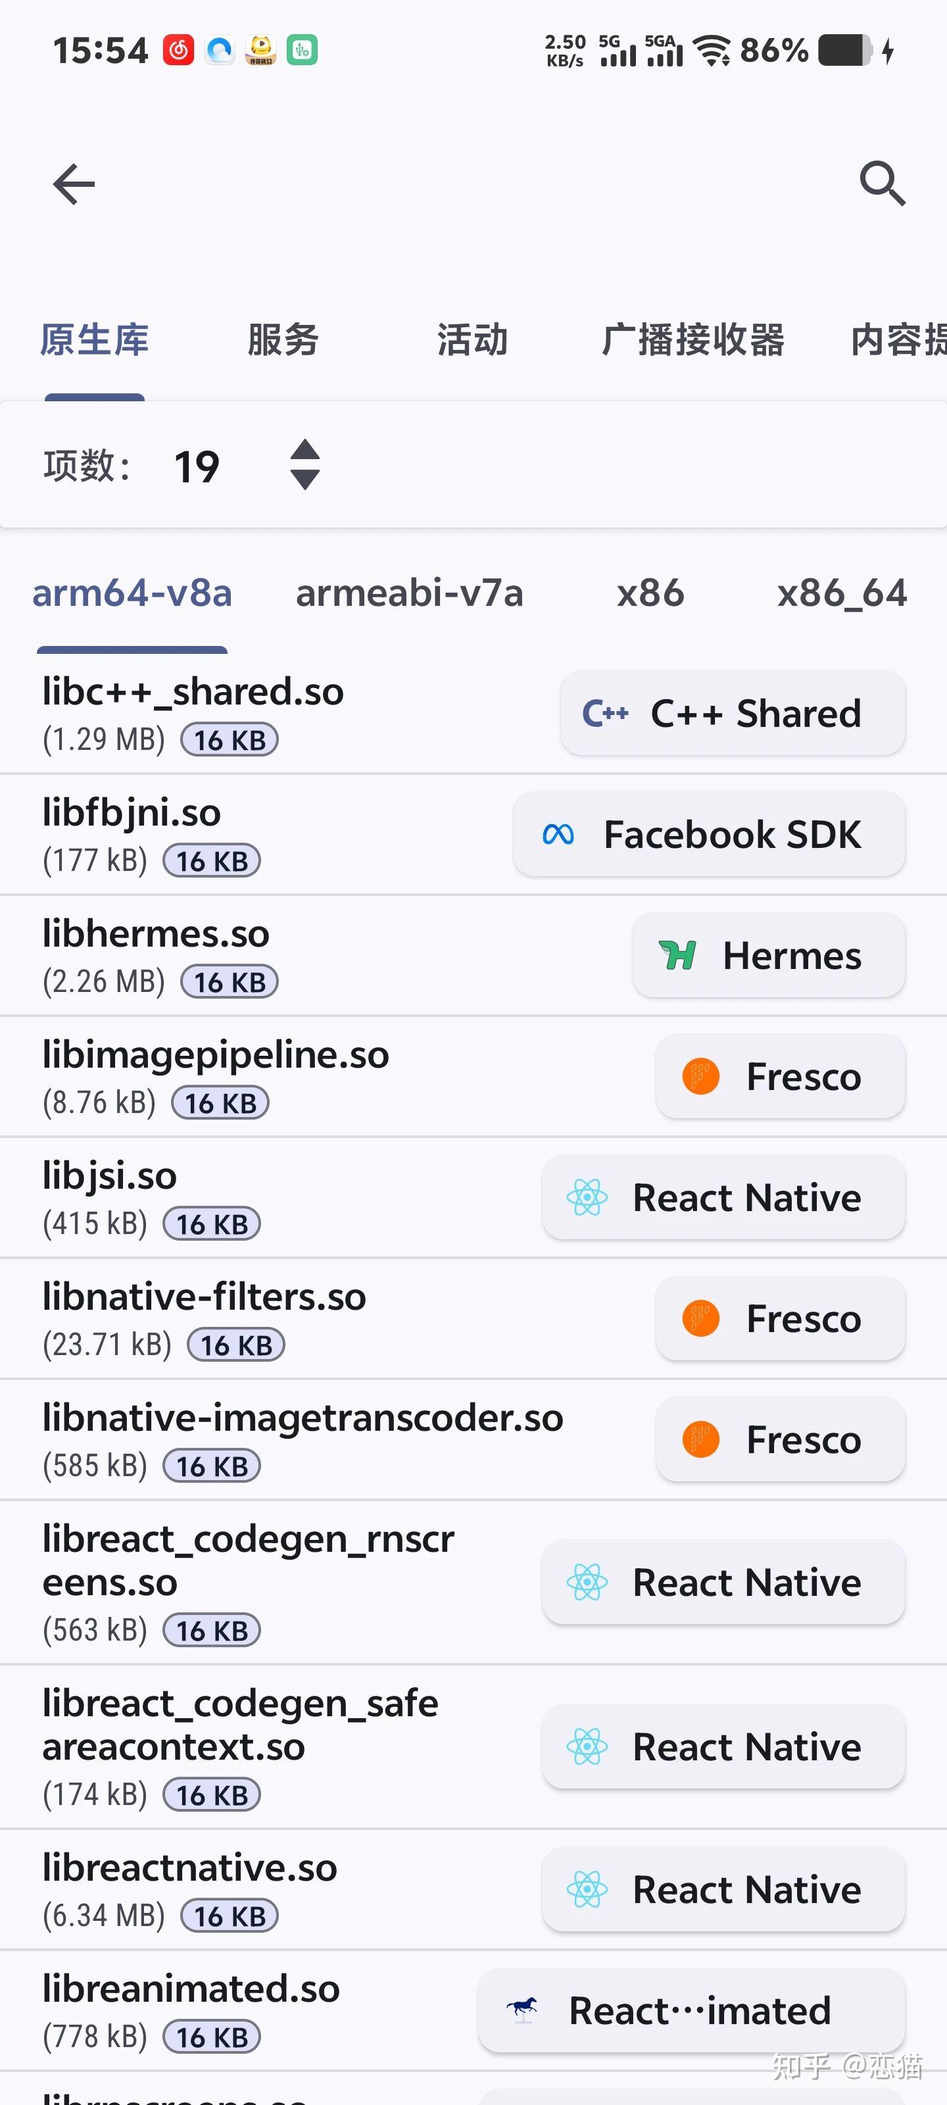The image size is (947, 2105).
Task: Tap the React atom icon for libjsi.so
Action: point(587,1197)
